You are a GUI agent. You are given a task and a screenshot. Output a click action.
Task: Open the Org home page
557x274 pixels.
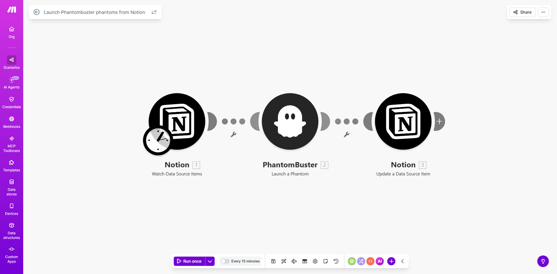[x=12, y=32]
